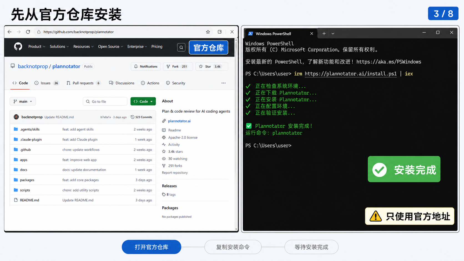See the 30 watching list
This screenshot has width=464, height=261.
point(178,159)
